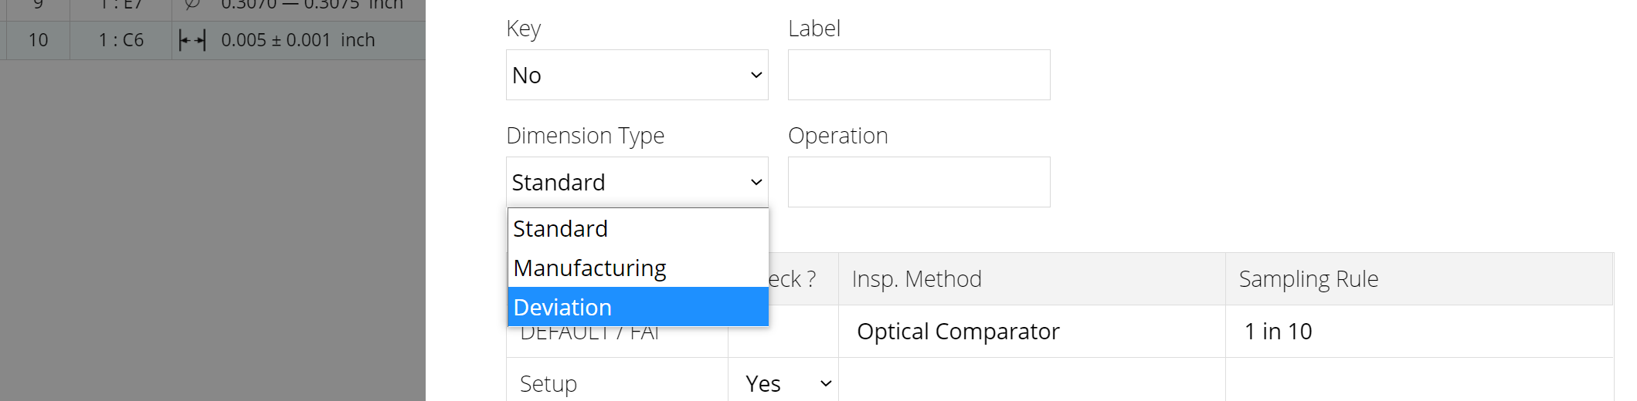Click the empty Setup sampling rule cell

(x=1418, y=383)
